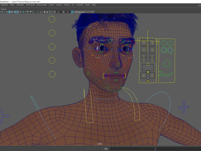
Task: Toggle the view transform color management icon
Action: coord(72,12)
